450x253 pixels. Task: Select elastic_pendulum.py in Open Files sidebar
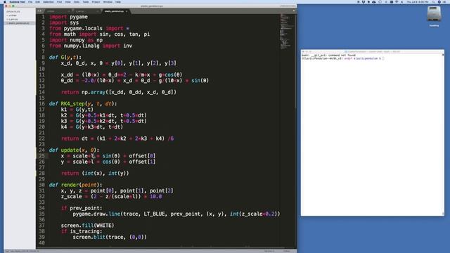pos(19,23)
